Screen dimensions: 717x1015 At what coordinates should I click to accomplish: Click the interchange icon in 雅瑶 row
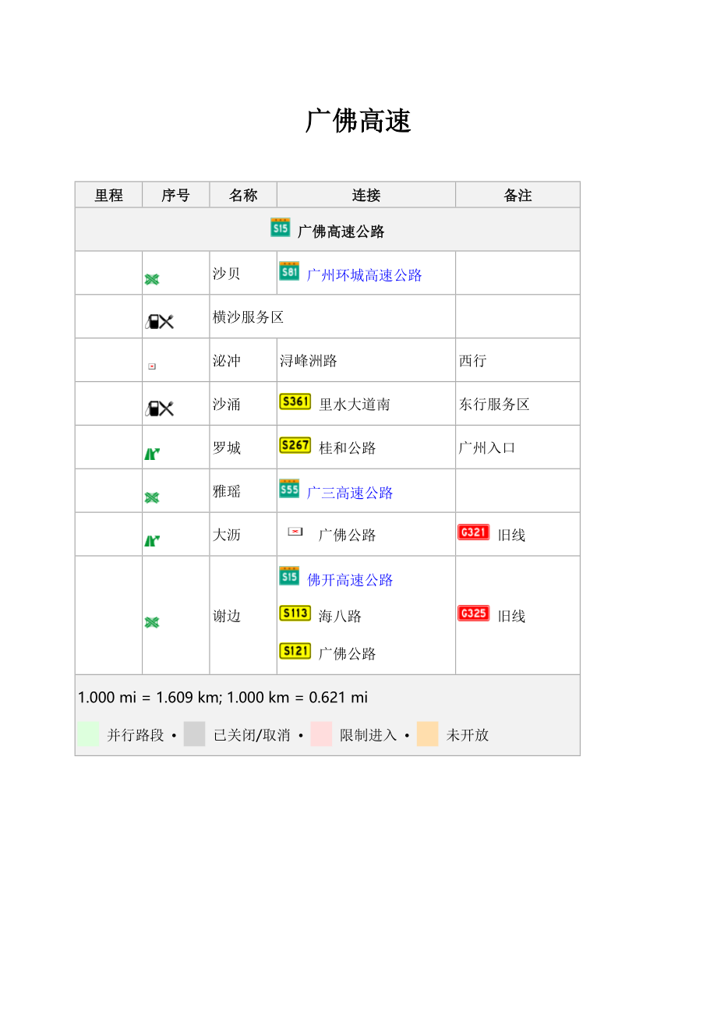tap(152, 497)
